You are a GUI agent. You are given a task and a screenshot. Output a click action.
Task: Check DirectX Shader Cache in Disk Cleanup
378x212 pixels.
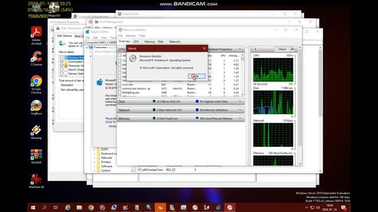click(61, 69)
